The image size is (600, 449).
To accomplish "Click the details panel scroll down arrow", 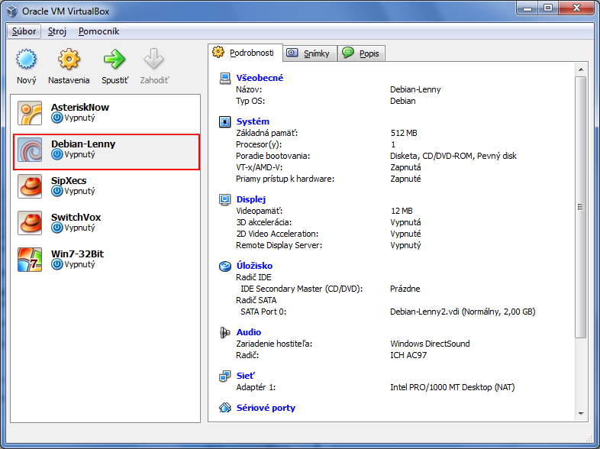I will 581,413.
